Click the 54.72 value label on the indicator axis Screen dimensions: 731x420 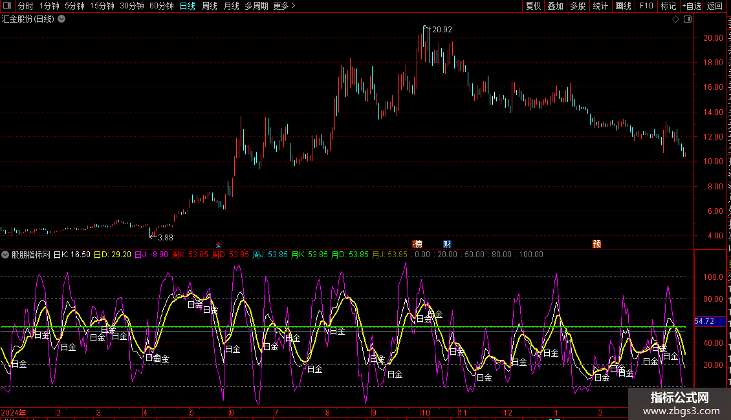pyautogui.click(x=704, y=320)
